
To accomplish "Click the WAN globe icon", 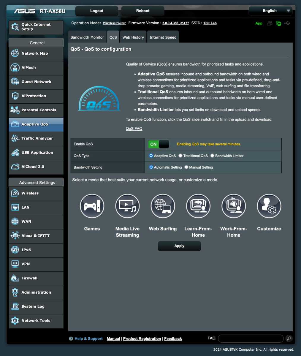I will point(15,221).
